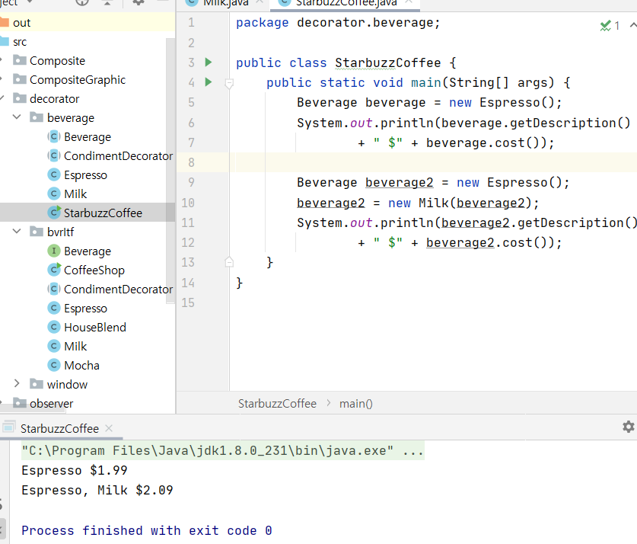Image resolution: width=637 pixels, height=544 pixels.
Task: Open Milk under beverage package
Action: tap(75, 194)
